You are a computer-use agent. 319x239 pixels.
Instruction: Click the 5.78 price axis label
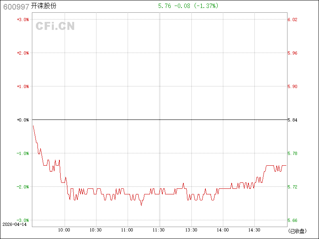(x=293, y=153)
